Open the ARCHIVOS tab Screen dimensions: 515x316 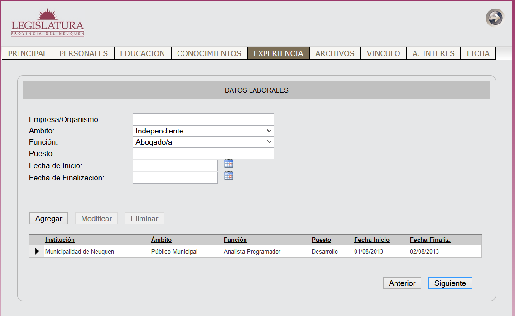335,53
